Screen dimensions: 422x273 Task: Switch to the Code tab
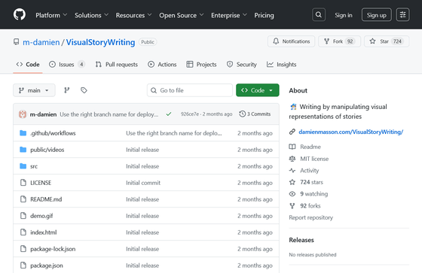pos(28,65)
